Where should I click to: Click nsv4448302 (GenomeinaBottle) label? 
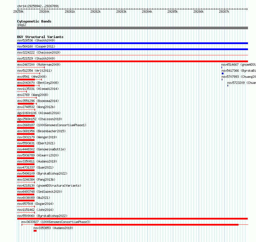click(41, 149)
